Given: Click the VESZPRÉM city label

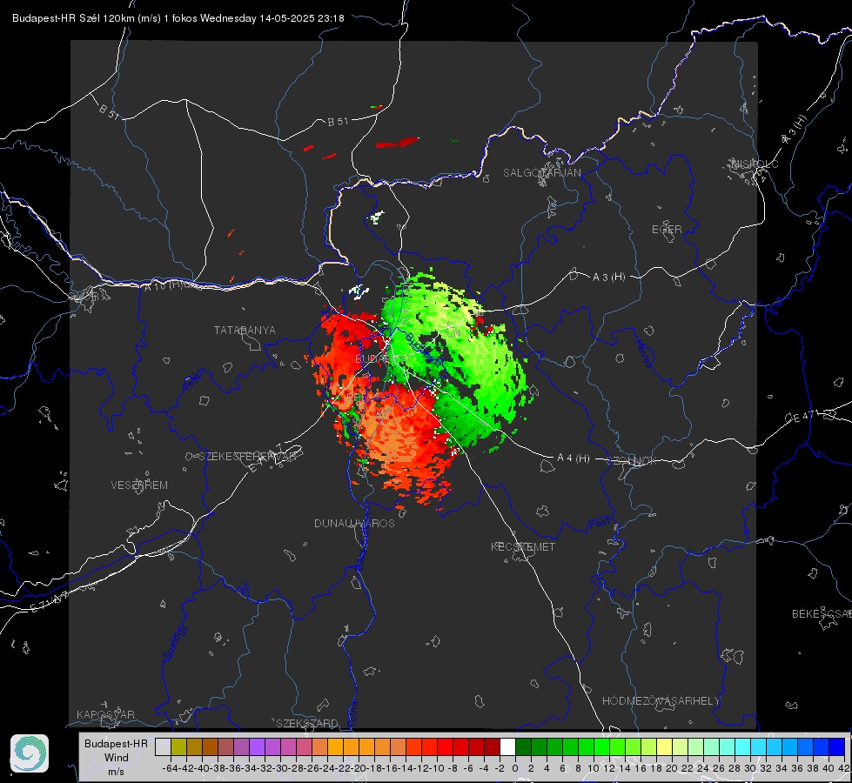Looking at the screenshot, I should 139,485.
